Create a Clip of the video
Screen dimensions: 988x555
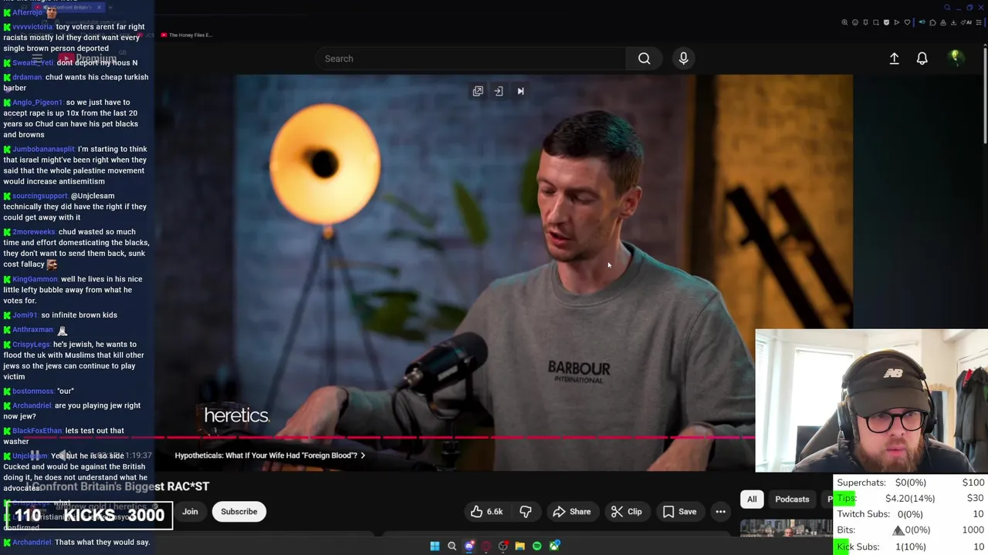[x=626, y=512]
